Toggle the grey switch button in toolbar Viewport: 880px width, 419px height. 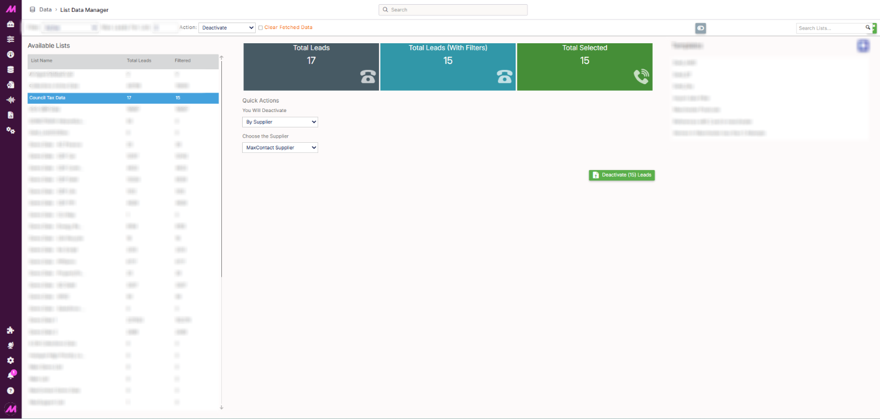[701, 28]
